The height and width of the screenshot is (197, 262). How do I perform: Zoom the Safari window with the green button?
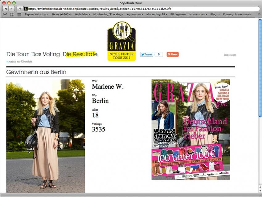tap(14, 3)
